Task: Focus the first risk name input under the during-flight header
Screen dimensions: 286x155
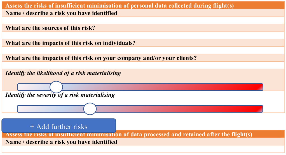Action: (143, 20)
